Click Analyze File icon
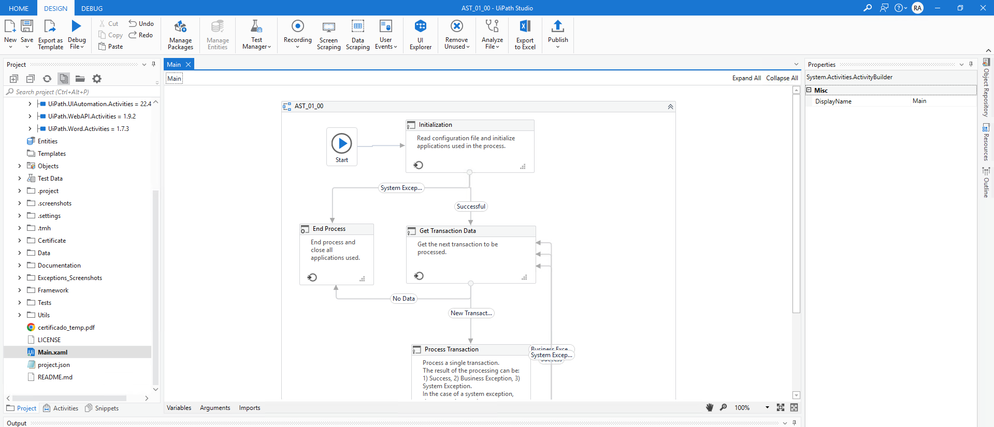The width and height of the screenshot is (994, 427). click(x=492, y=26)
